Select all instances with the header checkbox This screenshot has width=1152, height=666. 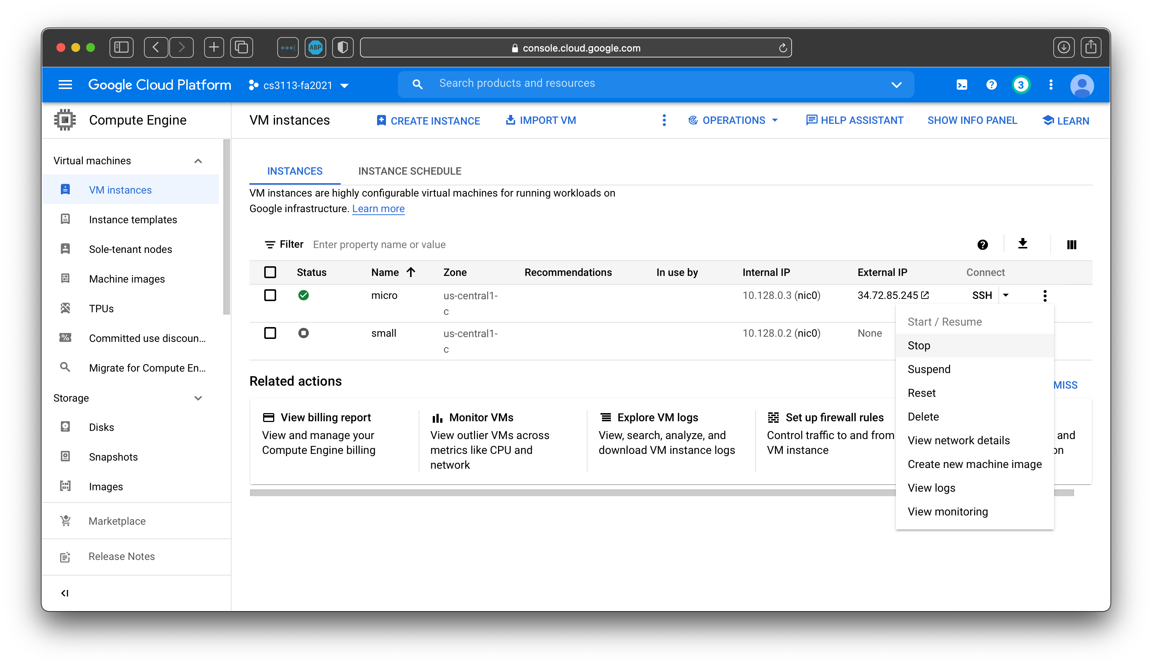point(270,272)
